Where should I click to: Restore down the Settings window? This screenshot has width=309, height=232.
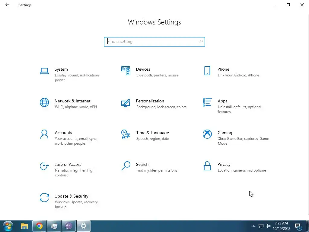[x=288, y=5]
